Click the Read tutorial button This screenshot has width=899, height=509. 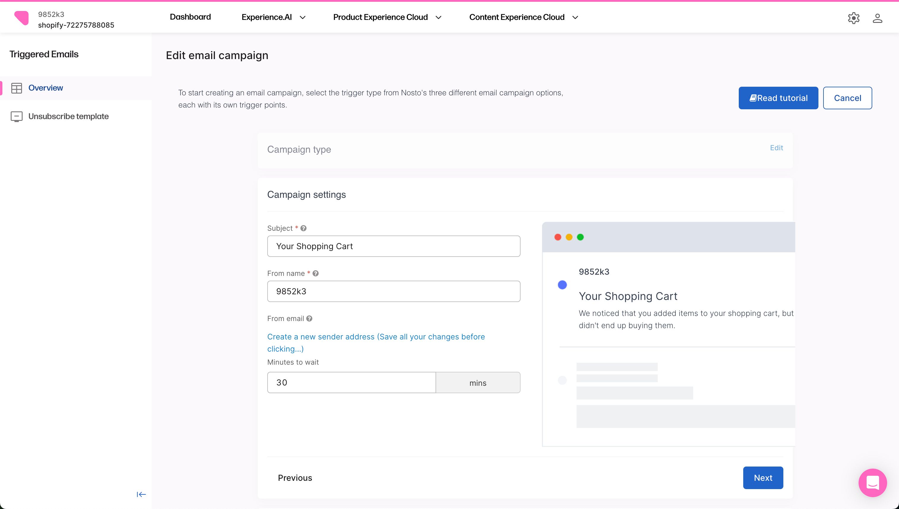click(778, 98)
